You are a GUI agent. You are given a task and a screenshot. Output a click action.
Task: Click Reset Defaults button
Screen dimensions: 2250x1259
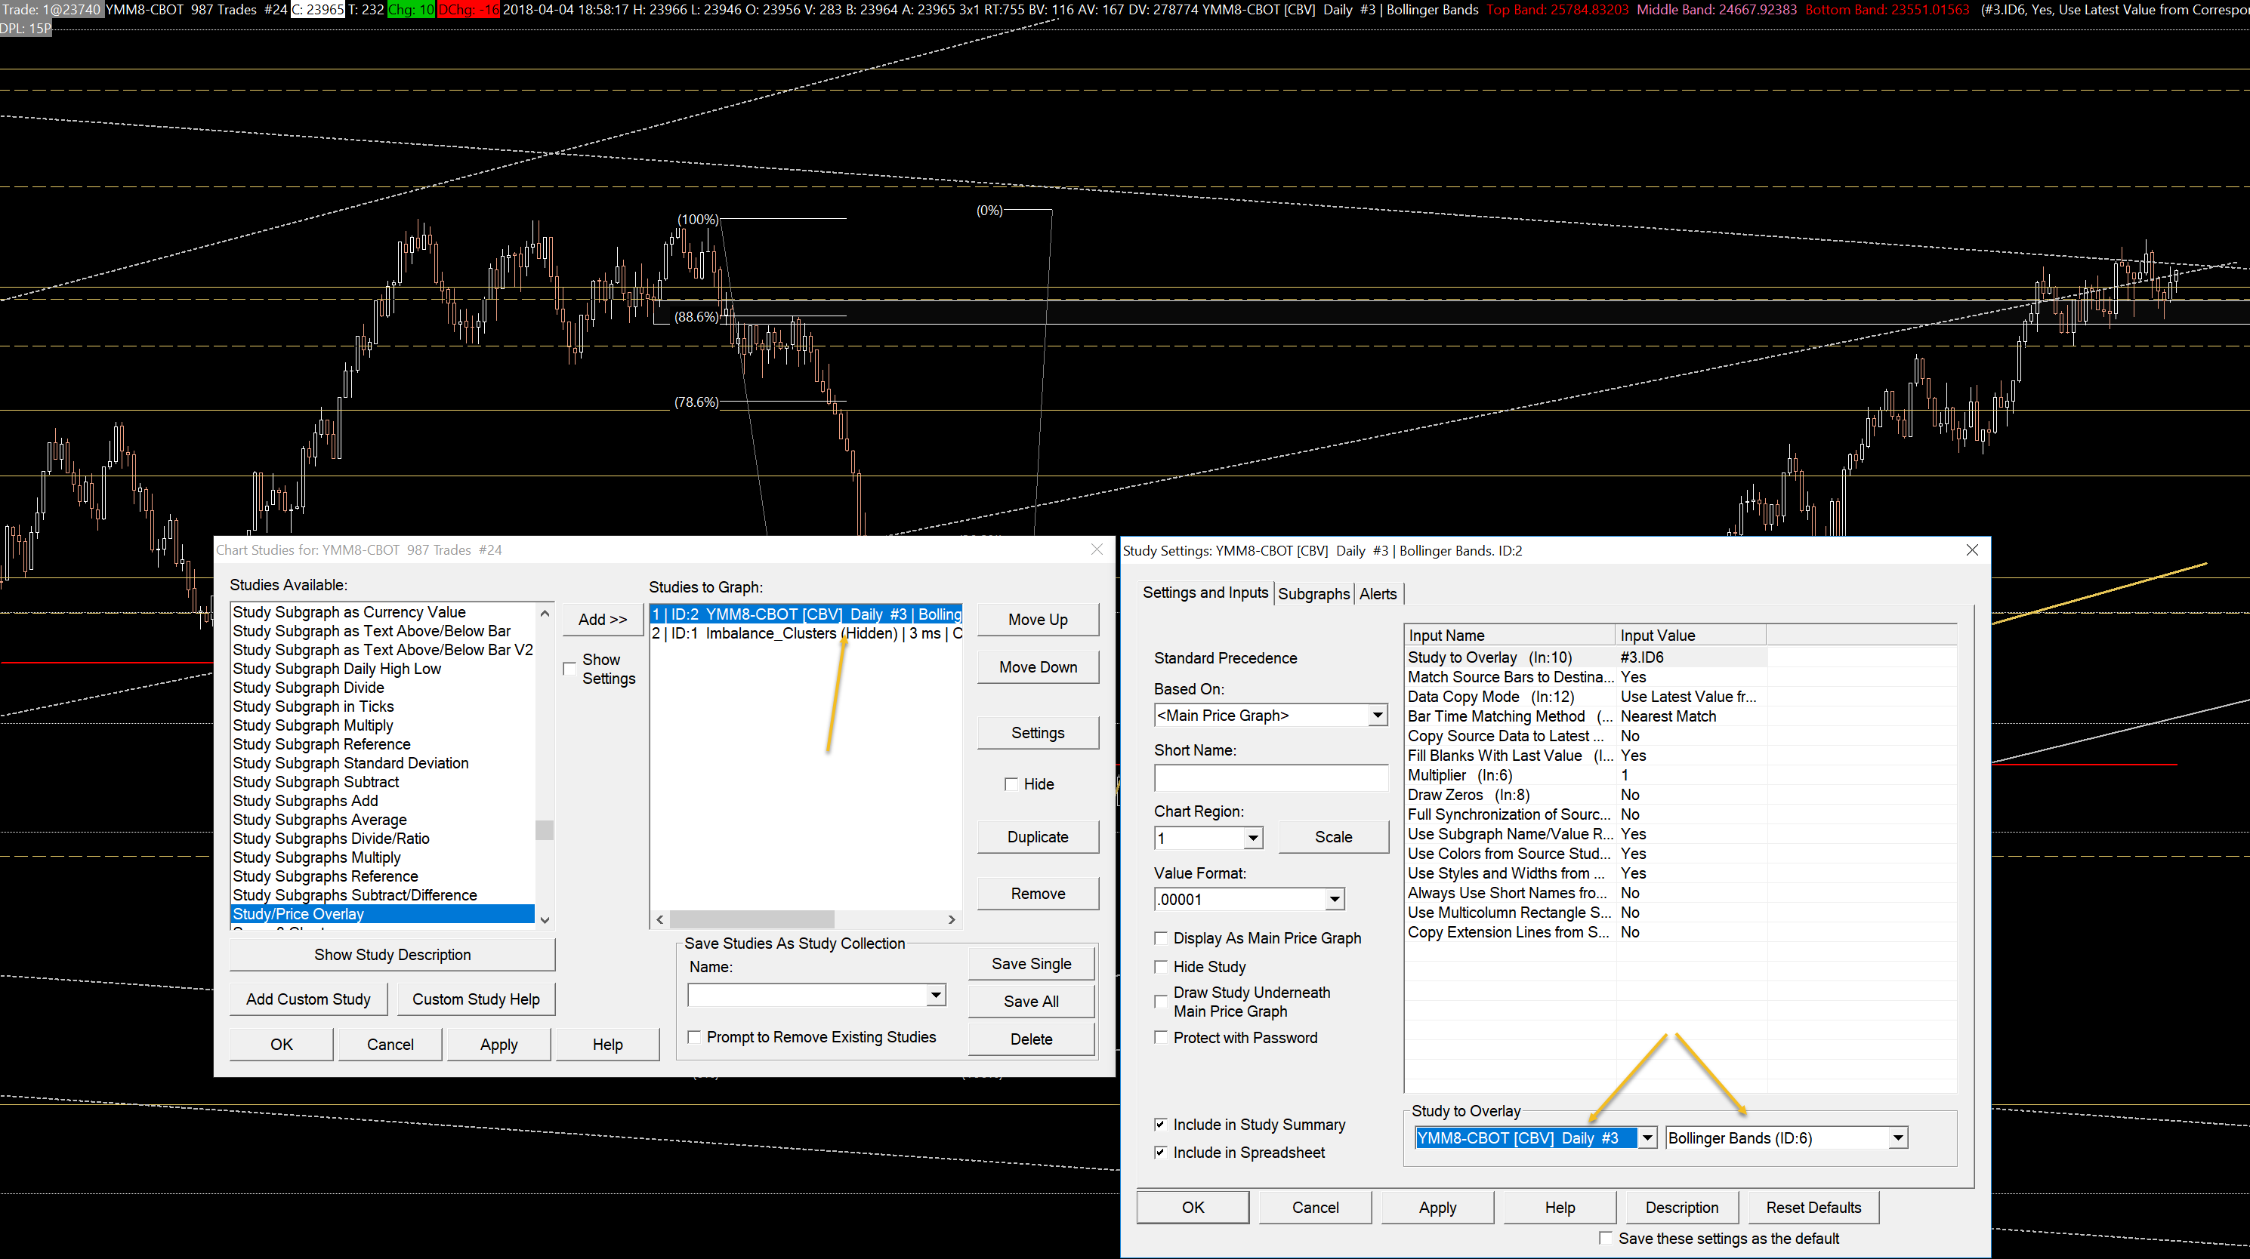(1813, 1208)
